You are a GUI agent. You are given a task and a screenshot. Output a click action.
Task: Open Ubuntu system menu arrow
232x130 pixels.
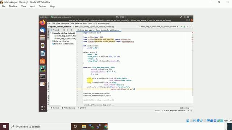coord(191,17)
